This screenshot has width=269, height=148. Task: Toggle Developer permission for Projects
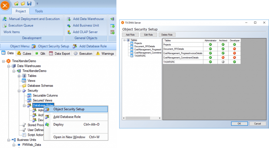[x=235, y=45]
